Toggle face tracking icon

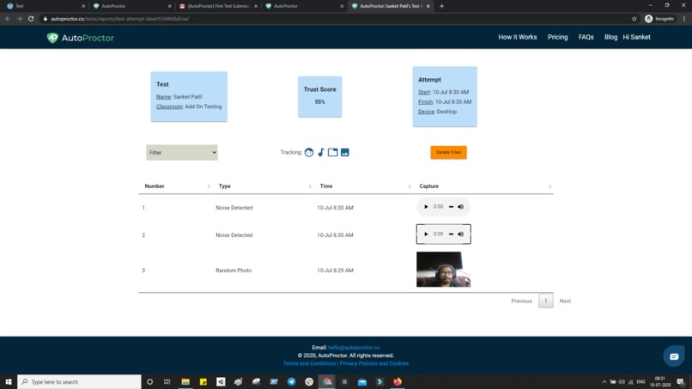309,152
